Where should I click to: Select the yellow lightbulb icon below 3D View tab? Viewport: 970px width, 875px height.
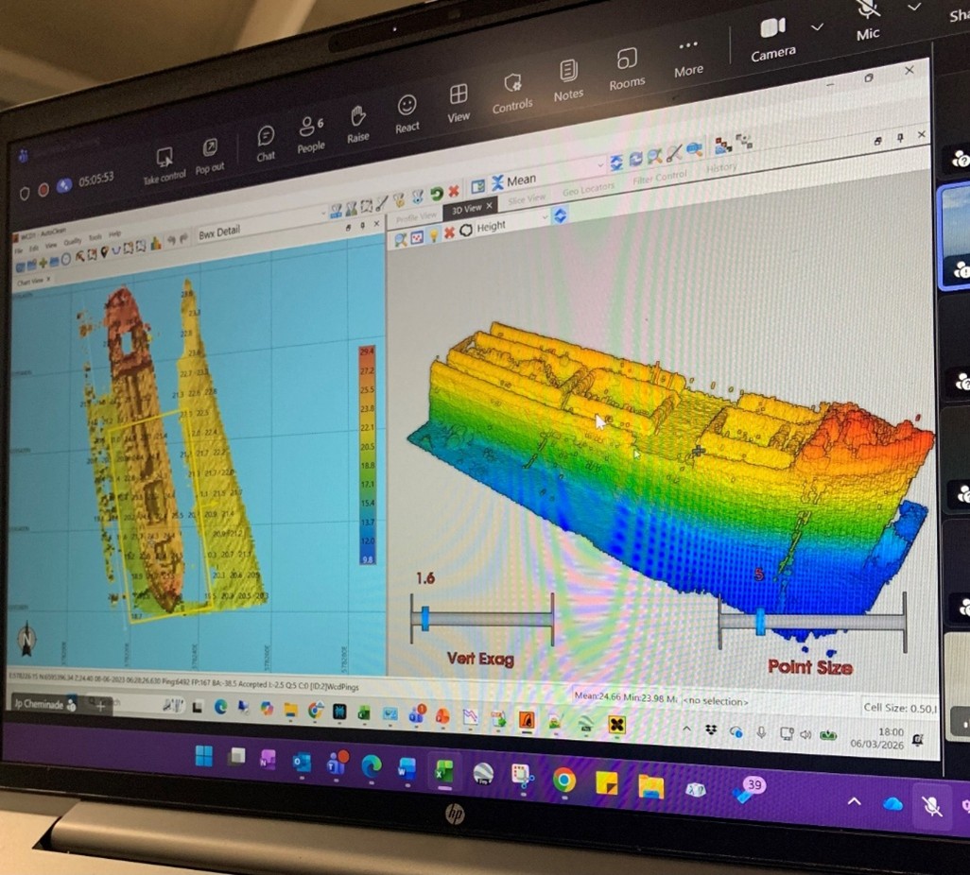coord(433,235)
